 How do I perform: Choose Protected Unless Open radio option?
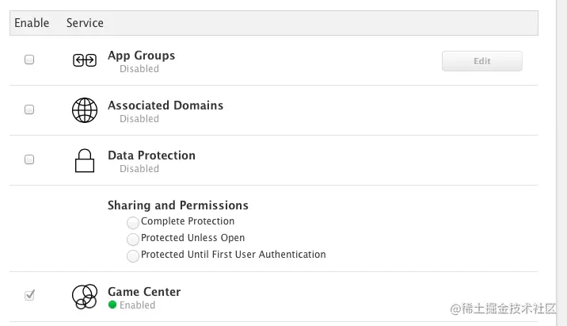click(x=133, y=239)
